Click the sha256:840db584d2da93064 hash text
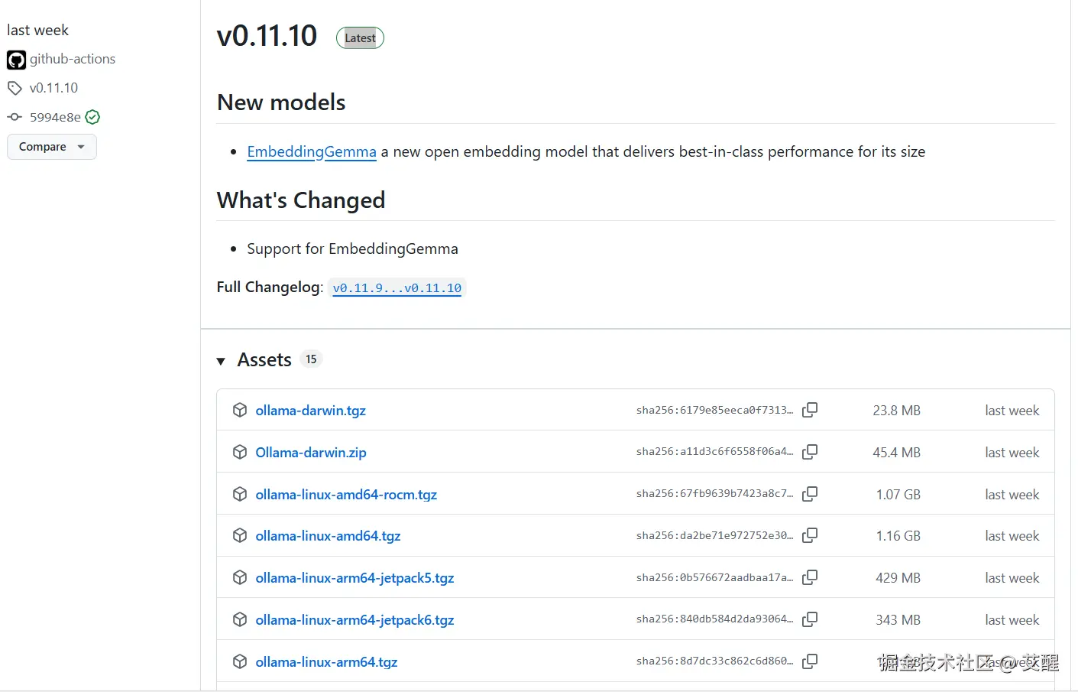Image resolution: width=1078 pixels, height=692 pixels. pos(714,619)
